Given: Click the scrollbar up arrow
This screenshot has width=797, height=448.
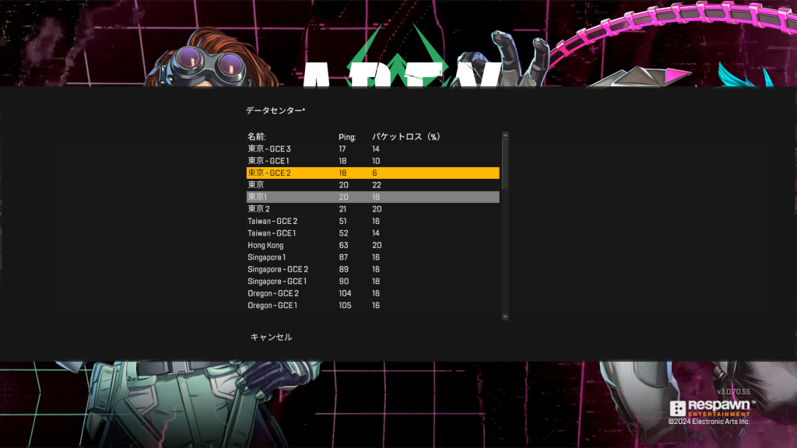Looking at the screenshot, I should point(505,135).
